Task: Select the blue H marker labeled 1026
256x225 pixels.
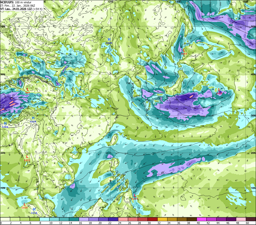Action: (x=5, y=123)
